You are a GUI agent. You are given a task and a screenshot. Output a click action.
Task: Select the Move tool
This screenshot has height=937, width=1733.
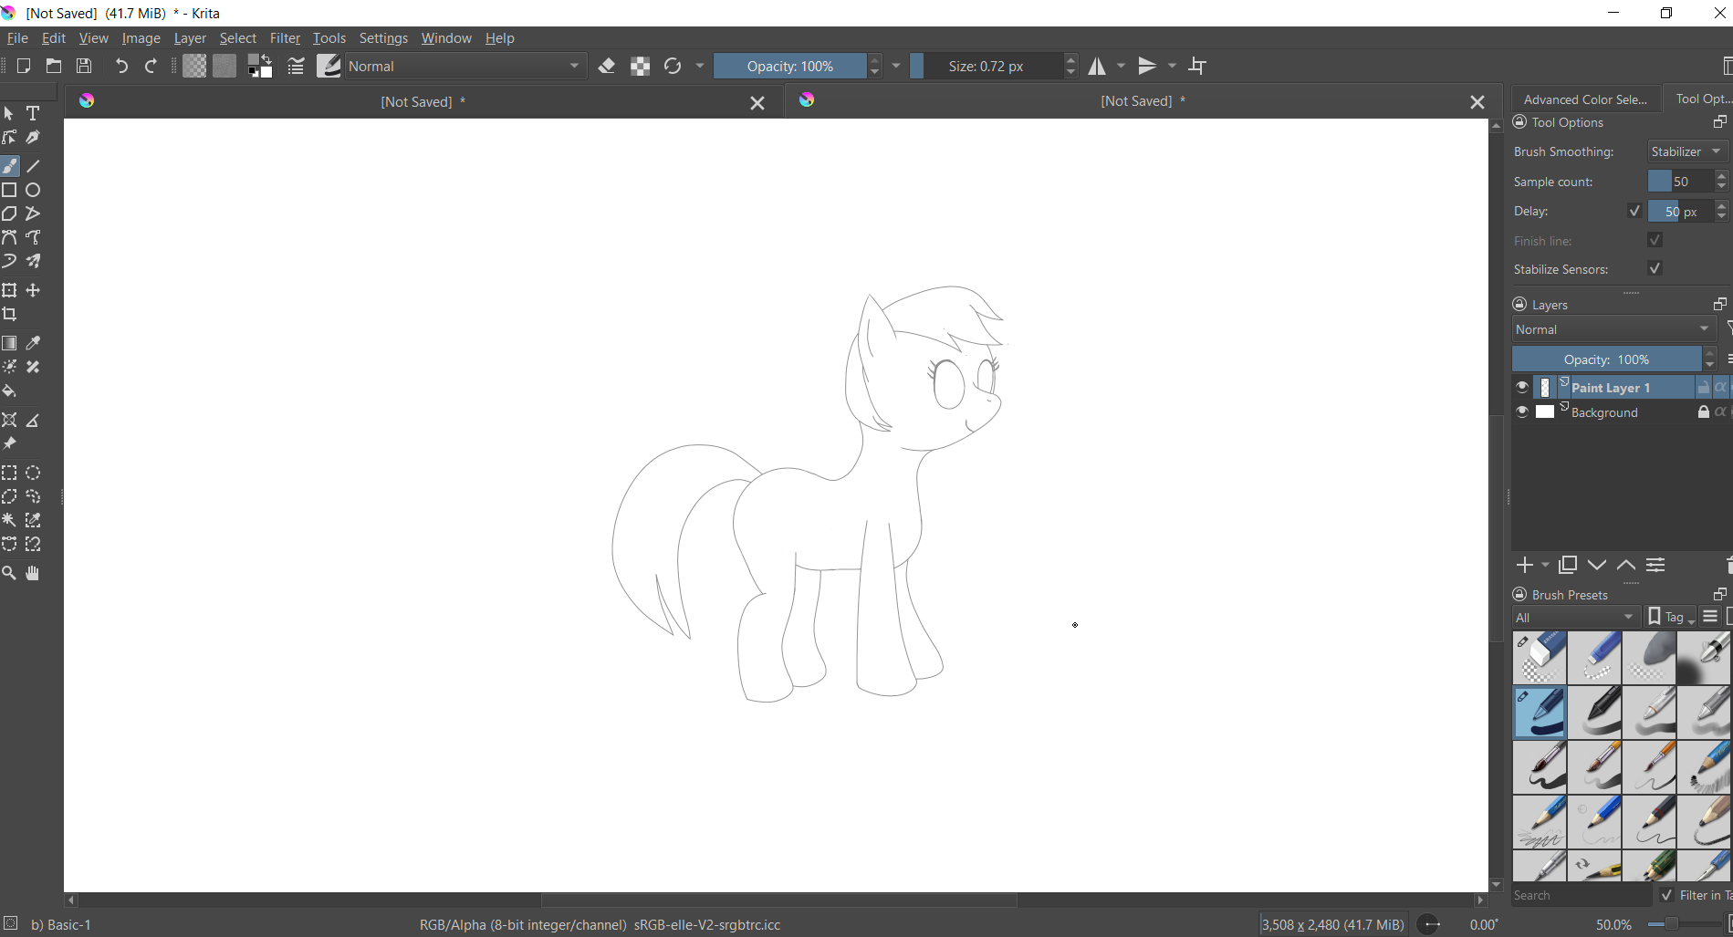click(34, 290)
